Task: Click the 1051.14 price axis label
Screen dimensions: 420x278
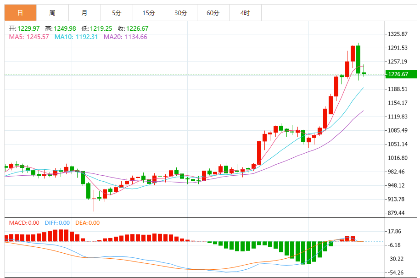Action: 398,144
